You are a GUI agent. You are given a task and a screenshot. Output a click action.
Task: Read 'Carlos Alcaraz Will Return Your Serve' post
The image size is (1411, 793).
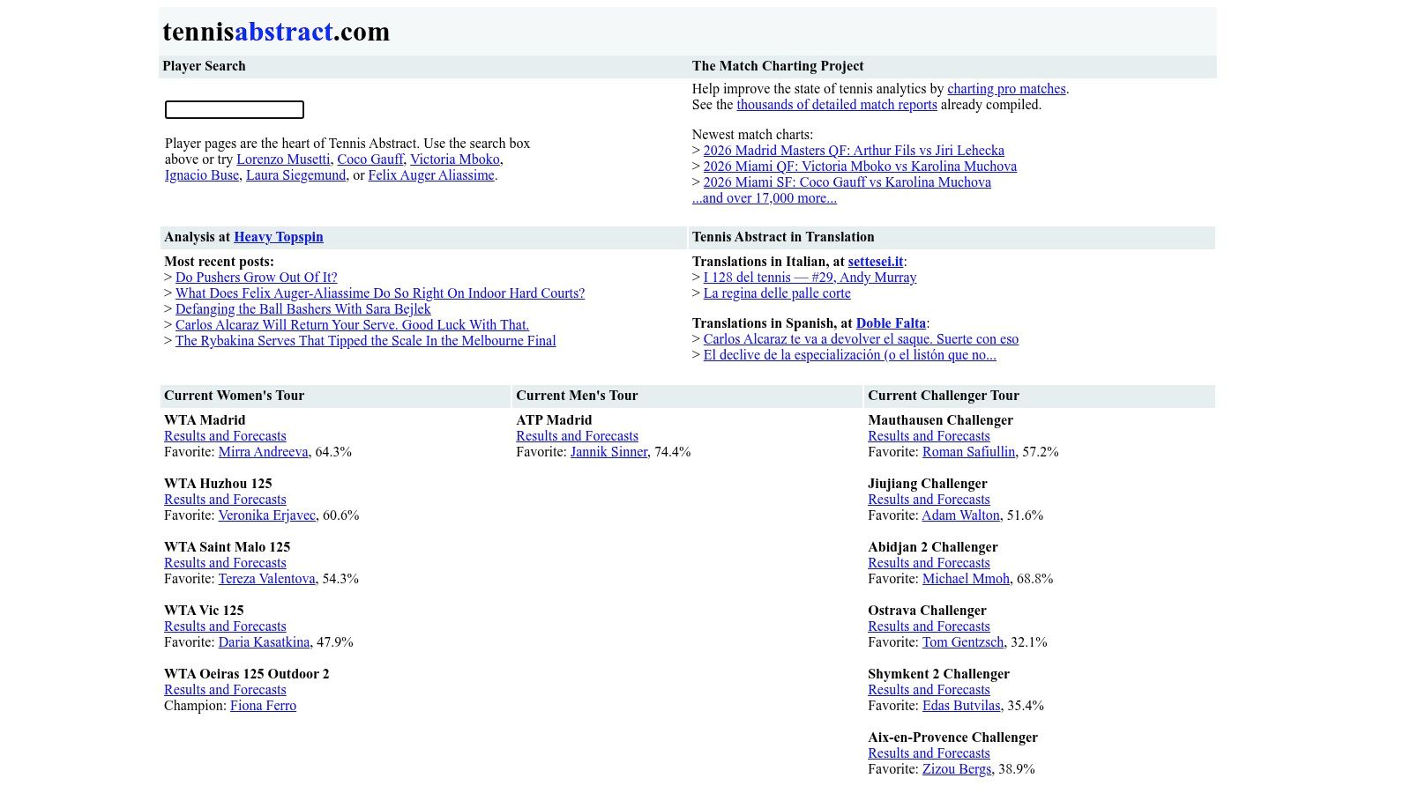pos(352,325)
